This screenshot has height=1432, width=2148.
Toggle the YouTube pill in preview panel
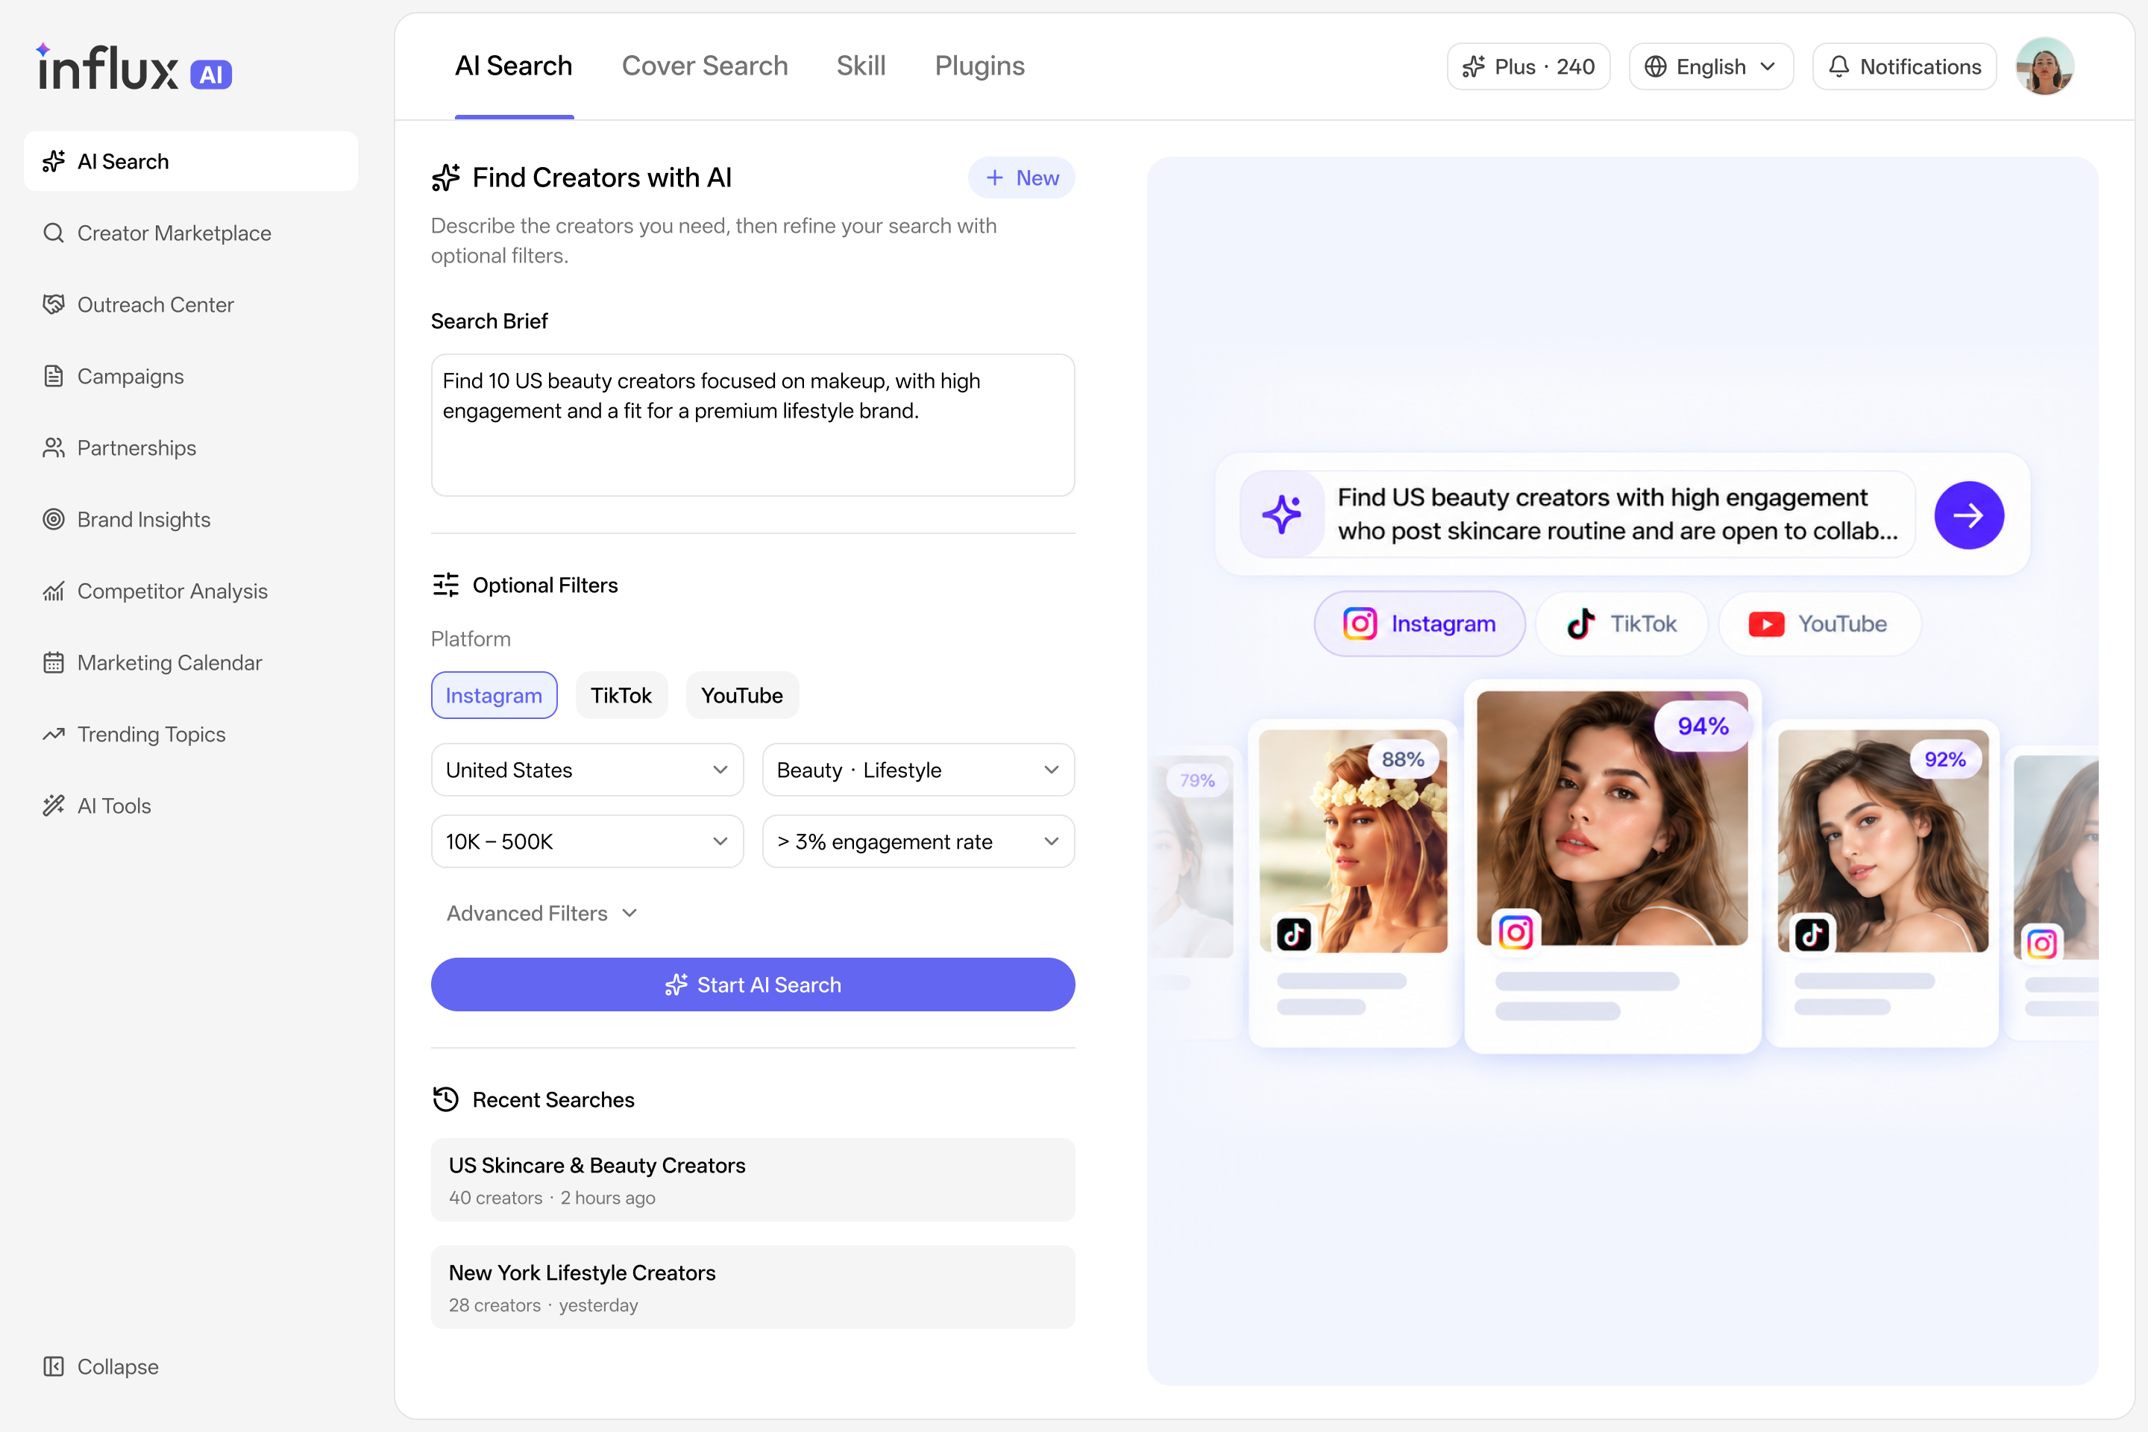pyautogui.click(x=1819, y=624)
